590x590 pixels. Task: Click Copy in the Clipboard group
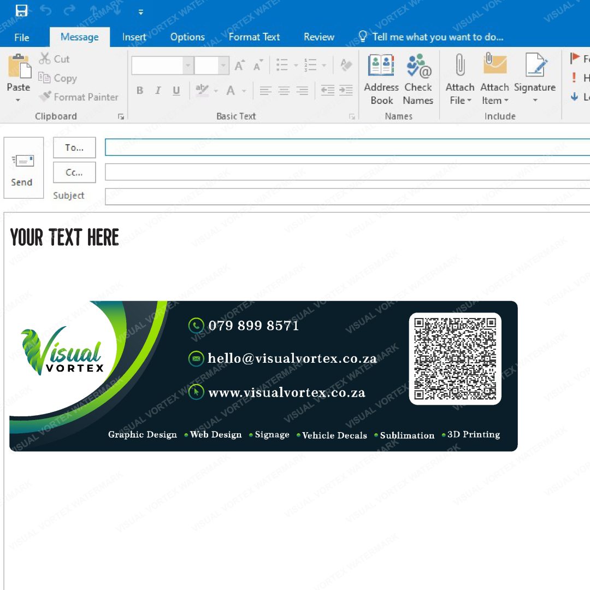[57, 78]
